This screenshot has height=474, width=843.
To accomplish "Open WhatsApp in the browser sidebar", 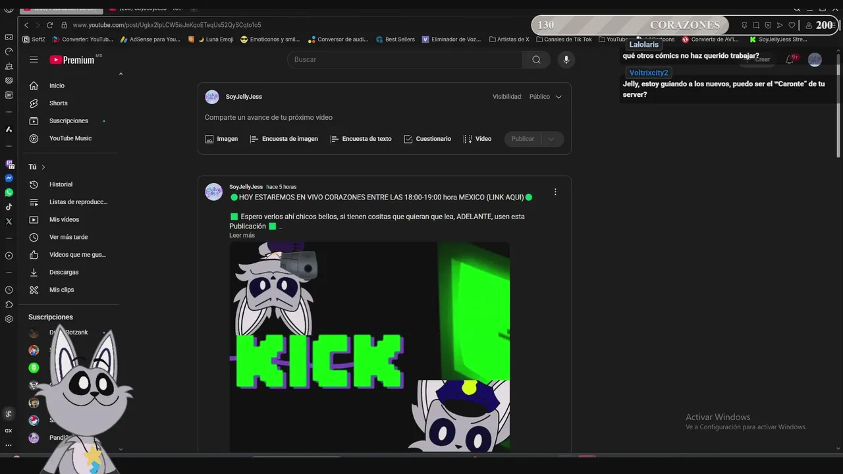I will 9,193.
